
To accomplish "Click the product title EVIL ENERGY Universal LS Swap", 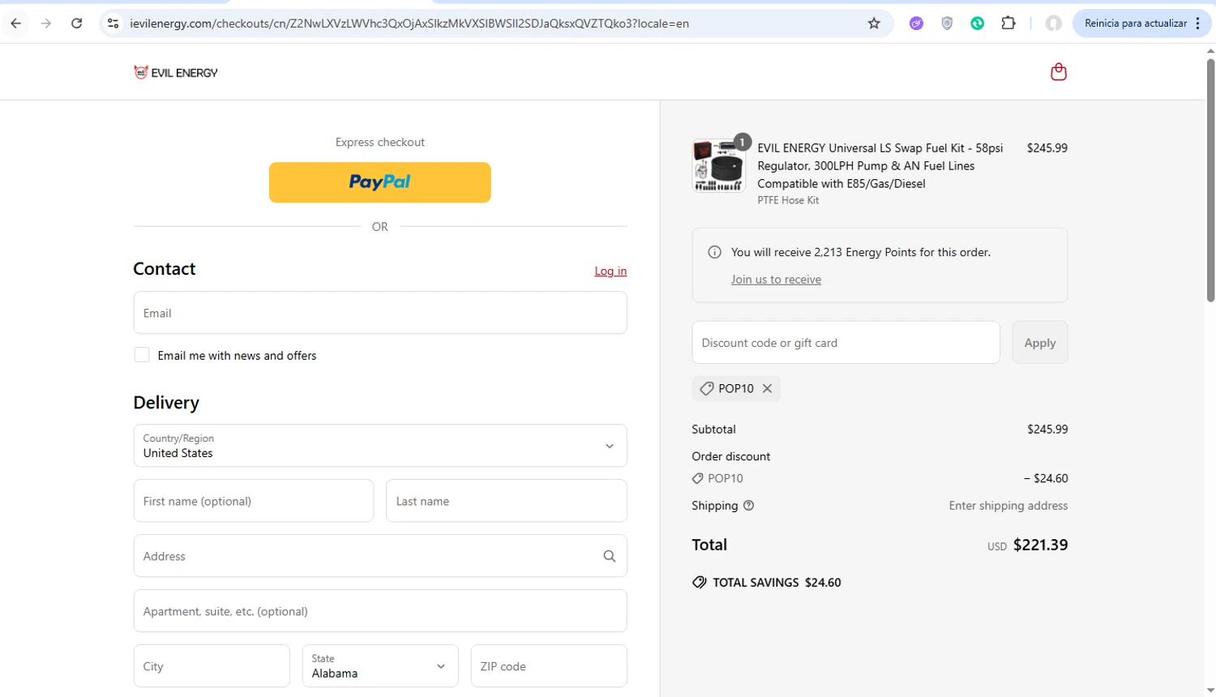I will point(880,165).
